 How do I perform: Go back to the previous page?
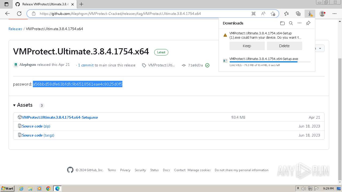(7, 14)
